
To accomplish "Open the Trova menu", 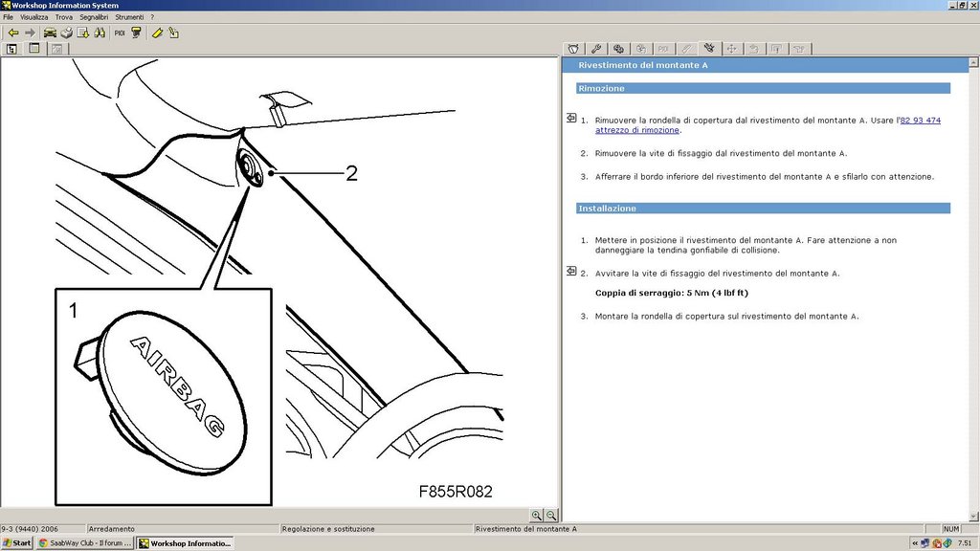I will pos(64,17).
